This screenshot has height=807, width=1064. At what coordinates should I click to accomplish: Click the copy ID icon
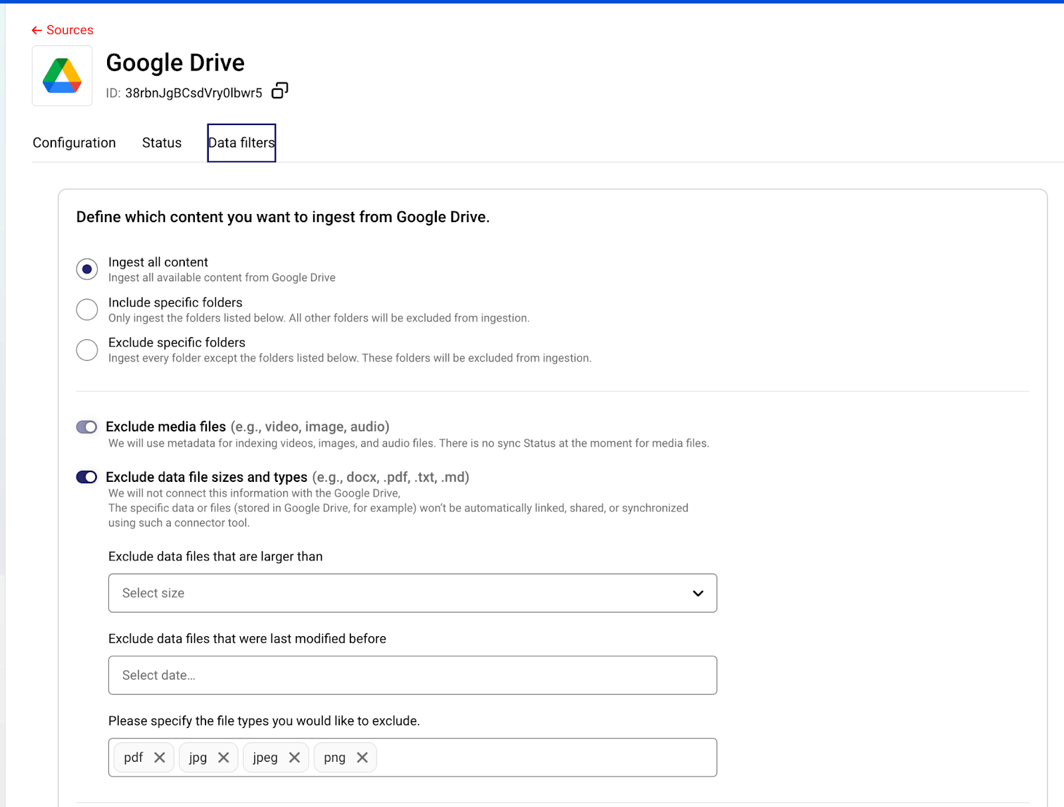280,91
